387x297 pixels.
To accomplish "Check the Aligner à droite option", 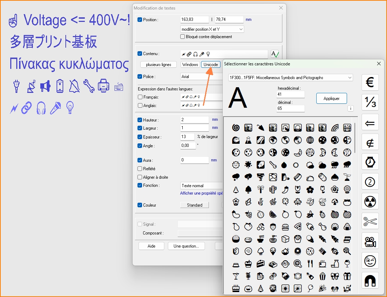I will pyautogui.click(x=140, y=177).
